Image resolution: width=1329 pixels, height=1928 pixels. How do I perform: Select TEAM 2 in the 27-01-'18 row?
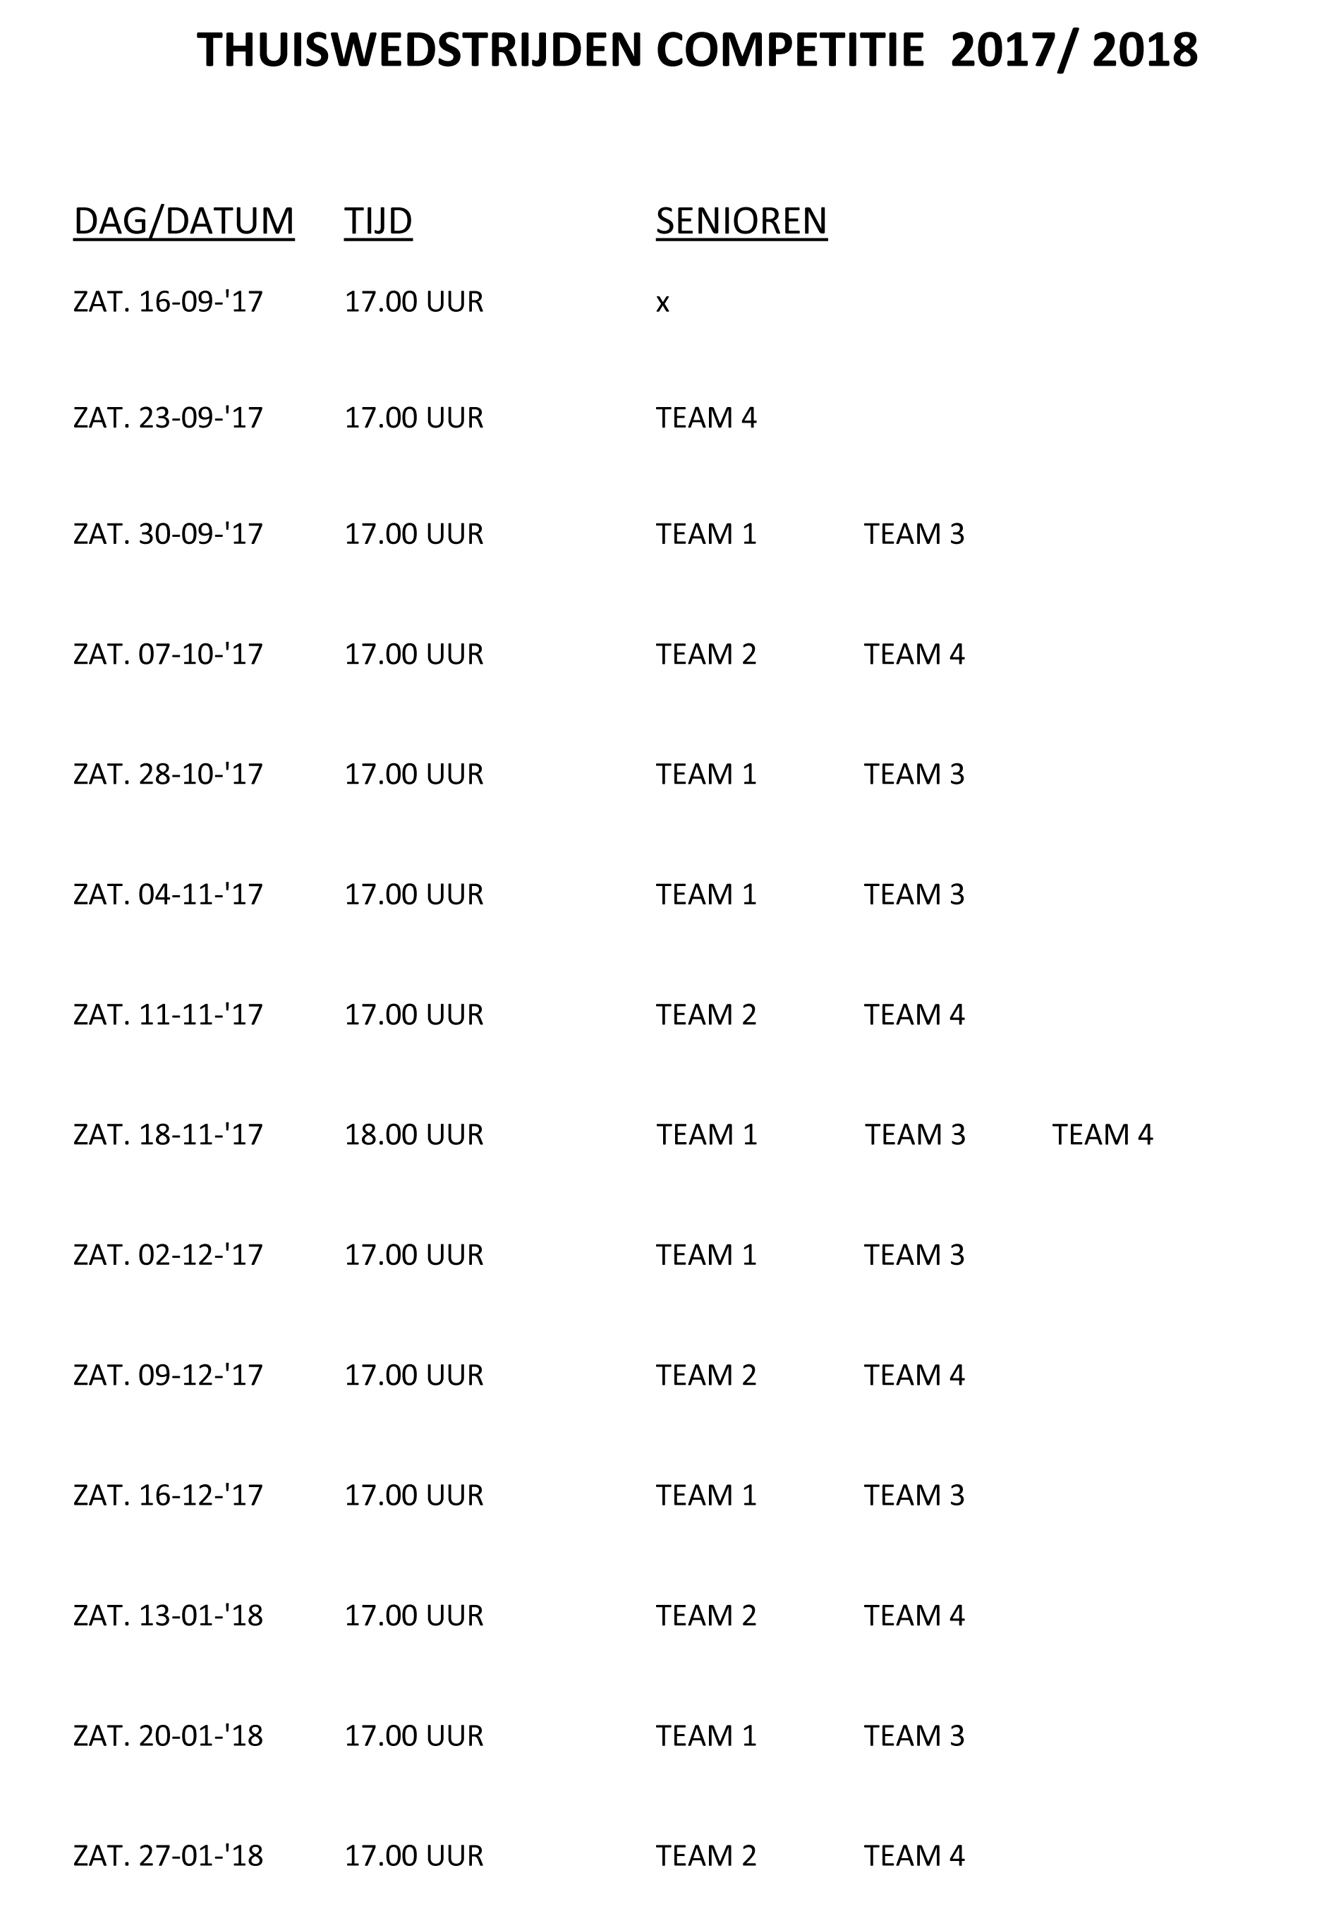706,1855
